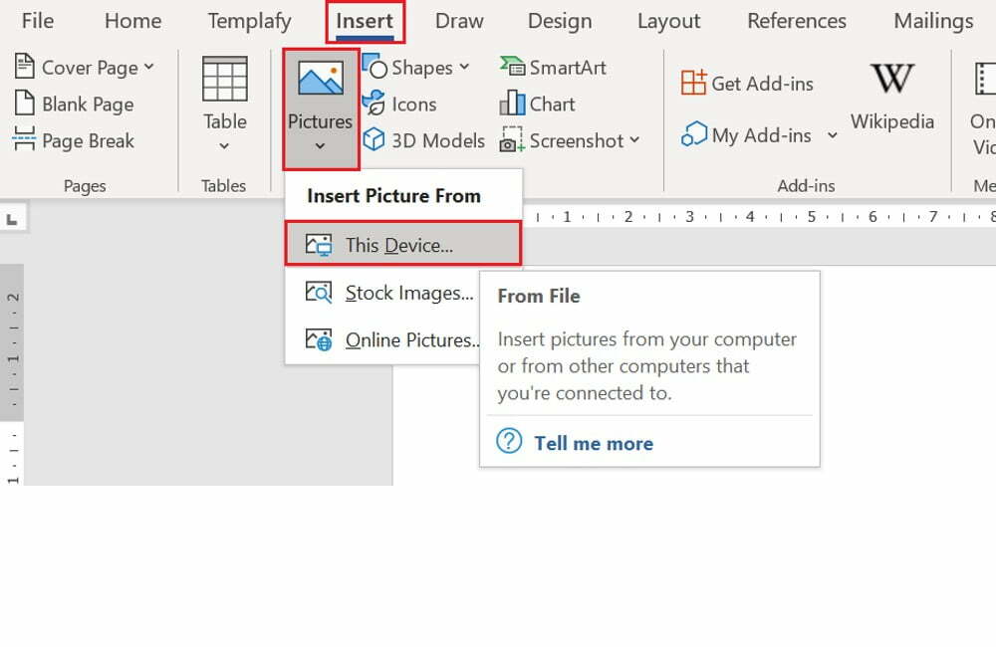This screenshot has height=647, width=996.
Task: Insert a Blank Page
Action: coord(74,105)
